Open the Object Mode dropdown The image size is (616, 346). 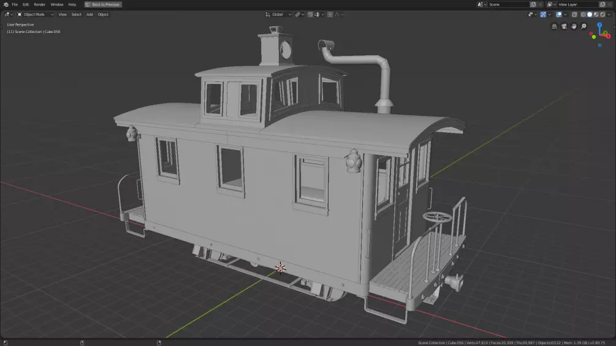coord(35,15)
